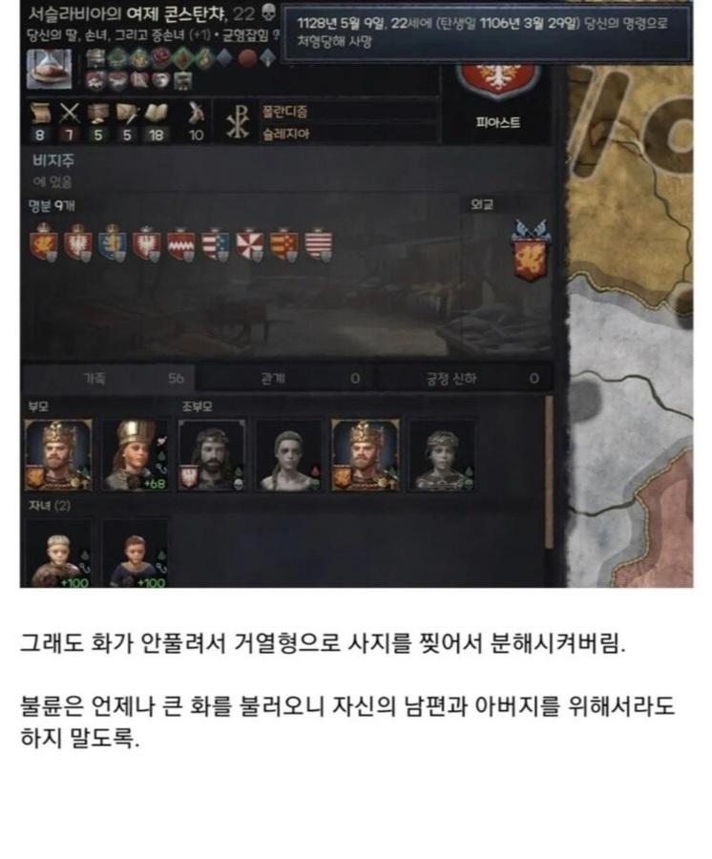712x859 pixels.
Task: Click the skull death icon beside age 22
Action: [268, 12]
